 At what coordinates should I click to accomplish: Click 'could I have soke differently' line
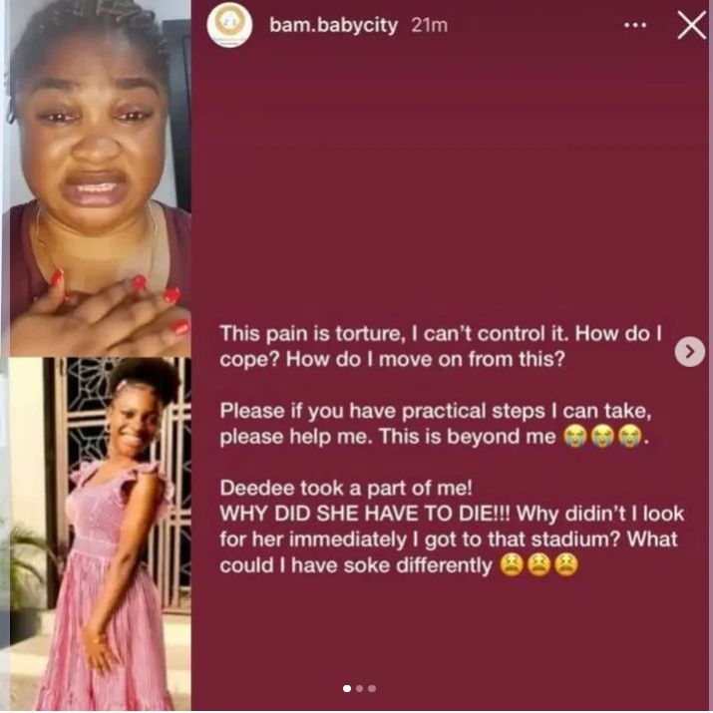356,565
